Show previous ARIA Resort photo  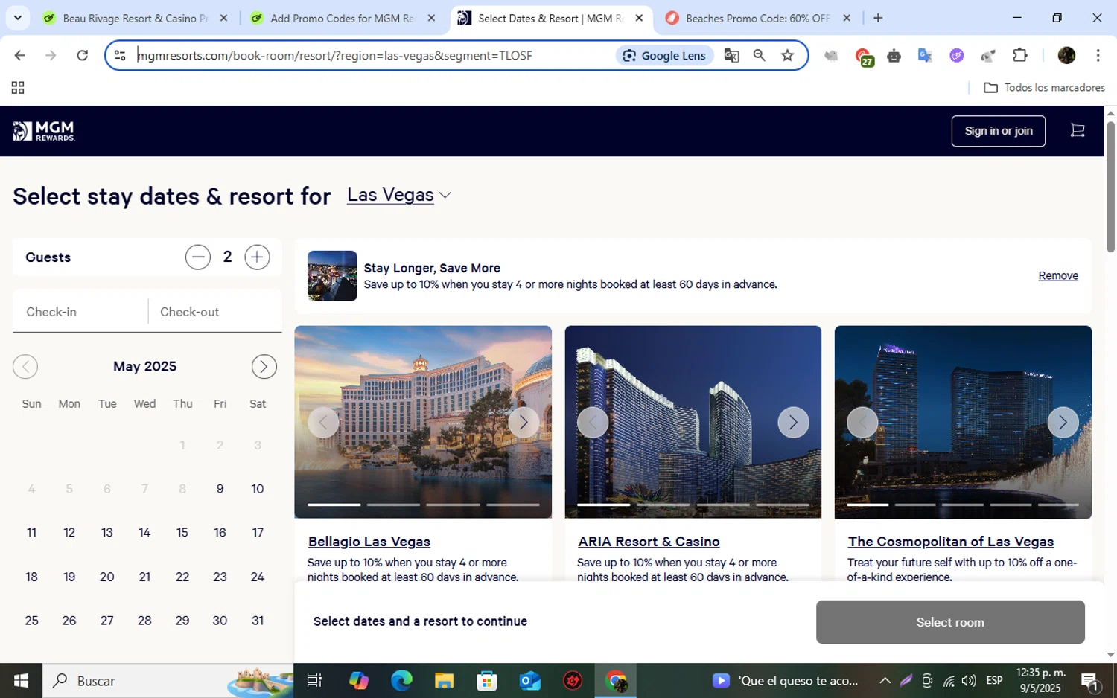pos(593,423)
